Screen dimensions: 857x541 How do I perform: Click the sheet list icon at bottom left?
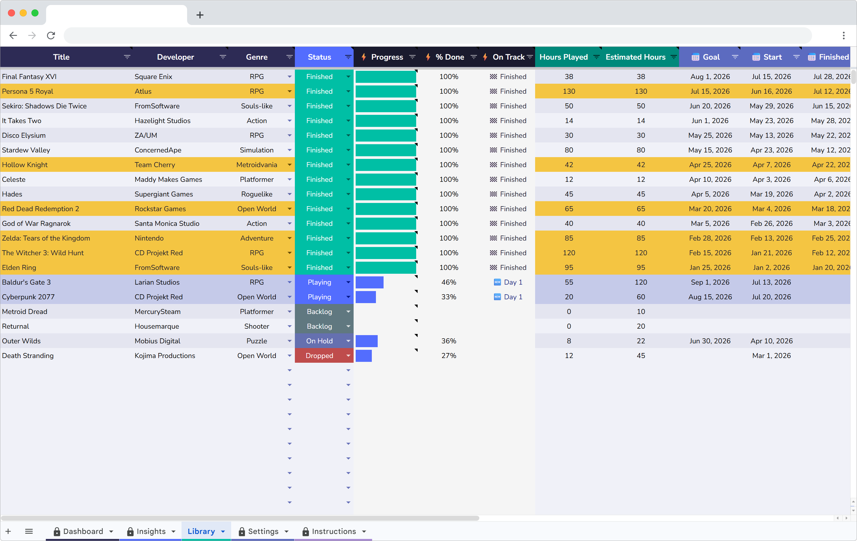click(29, 531)
